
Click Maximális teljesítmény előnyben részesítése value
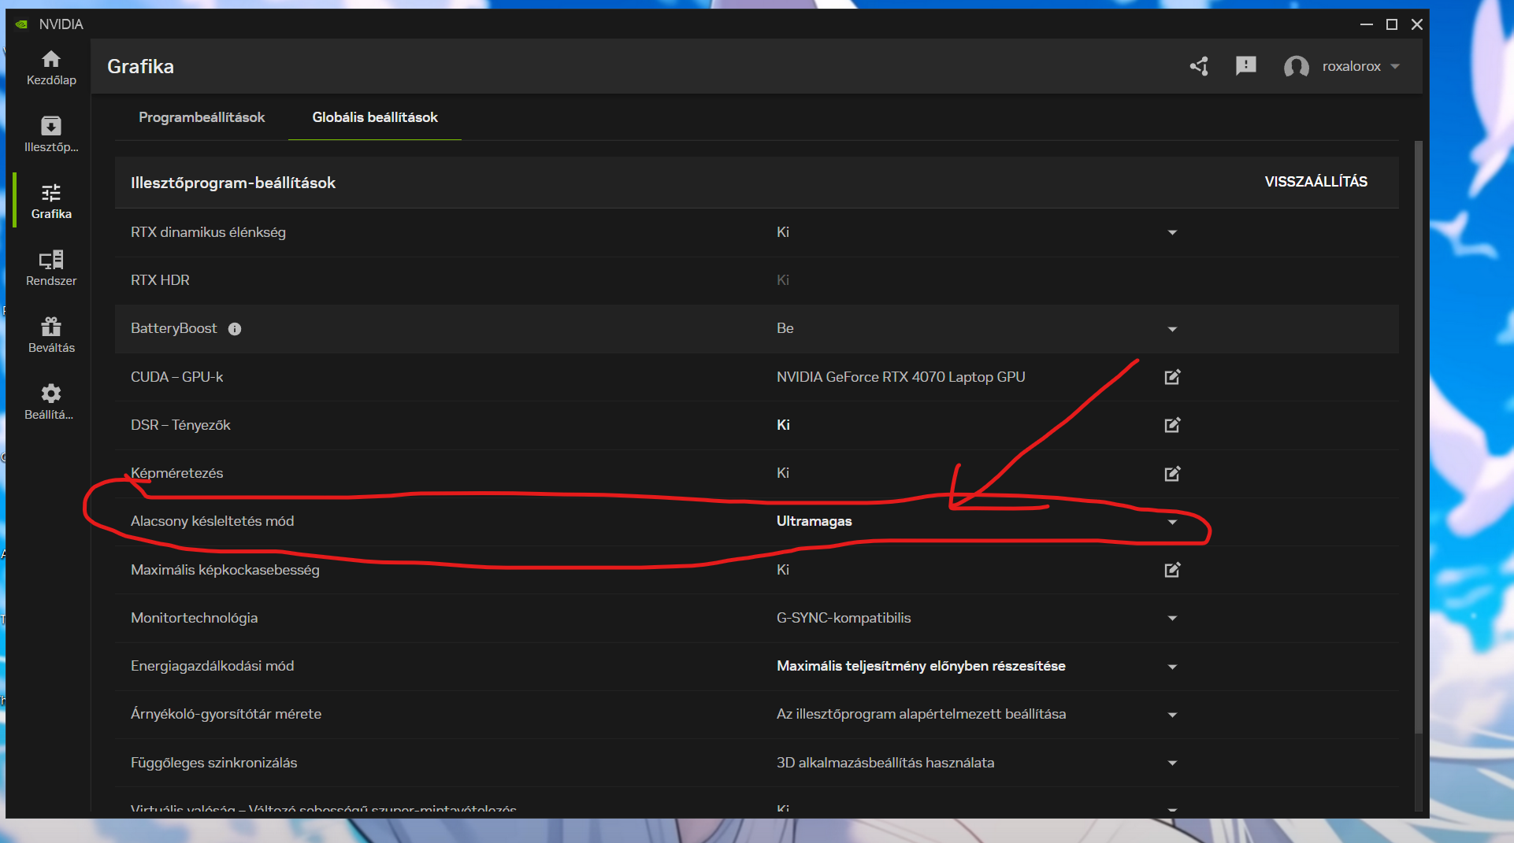920,666
